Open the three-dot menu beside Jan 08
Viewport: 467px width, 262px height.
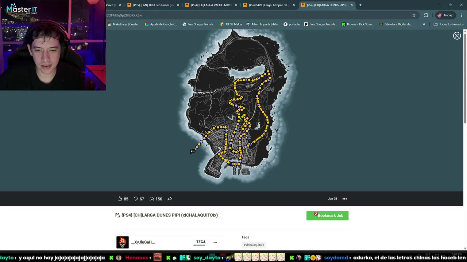(344, 199)
